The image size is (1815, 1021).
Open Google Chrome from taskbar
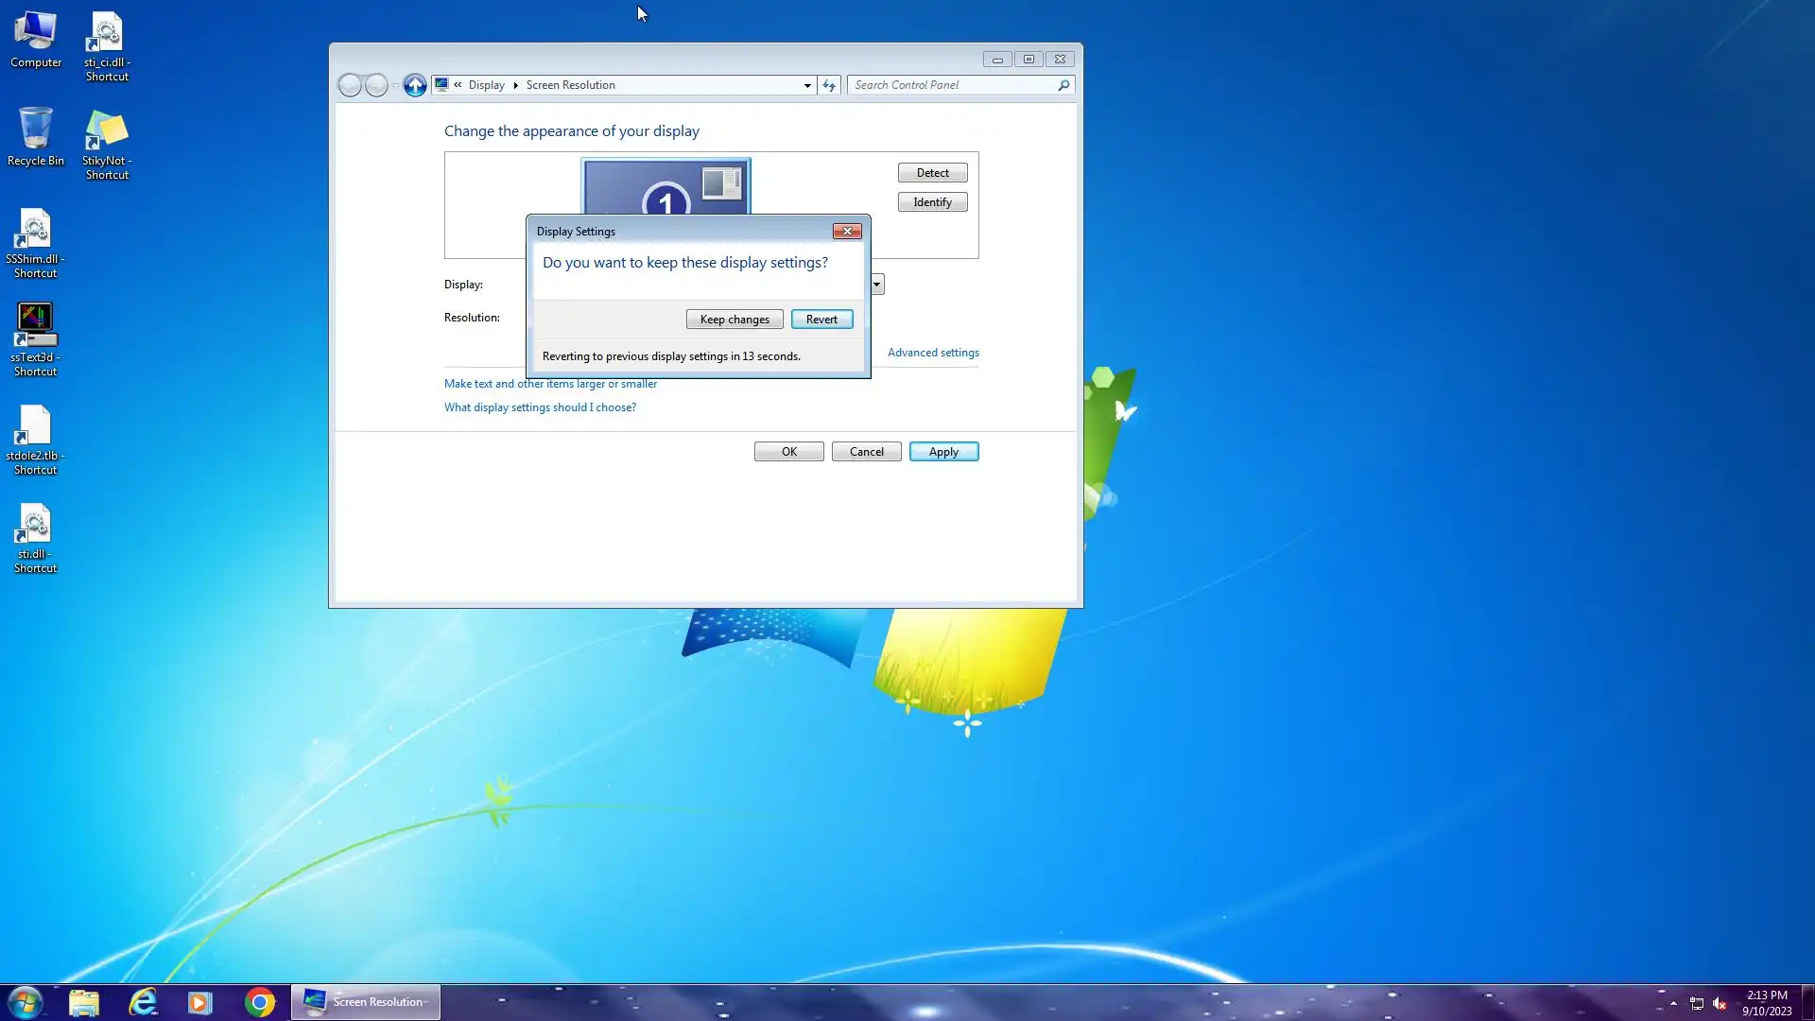259,1002
